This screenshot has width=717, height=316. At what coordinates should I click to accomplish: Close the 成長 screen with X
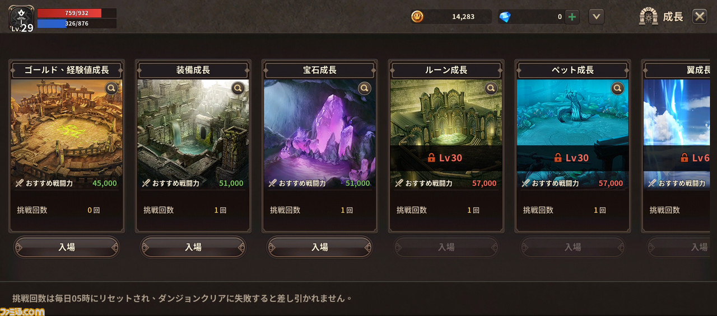click(700, 17)
